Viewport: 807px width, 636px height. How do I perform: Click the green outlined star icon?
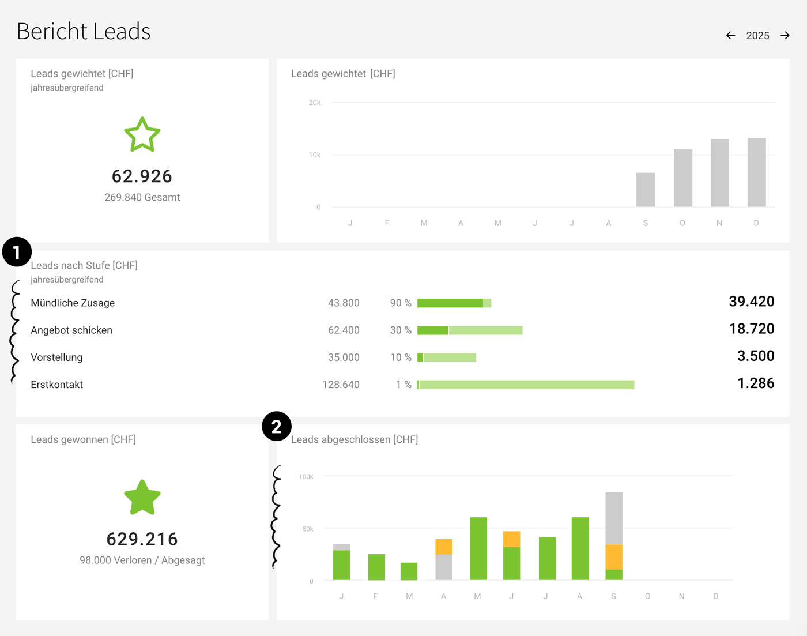click(x=142, y=135)
